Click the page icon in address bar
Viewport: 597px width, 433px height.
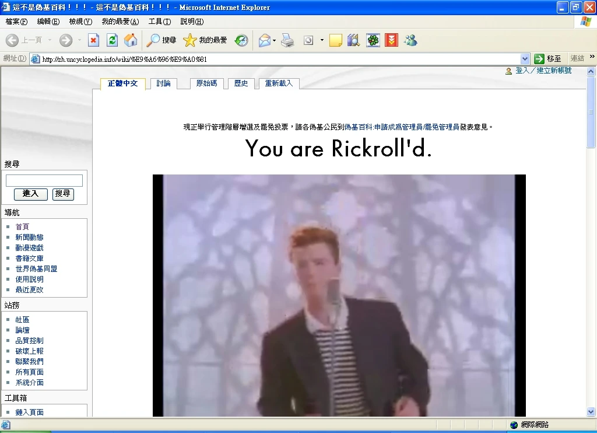click(36, 59)
